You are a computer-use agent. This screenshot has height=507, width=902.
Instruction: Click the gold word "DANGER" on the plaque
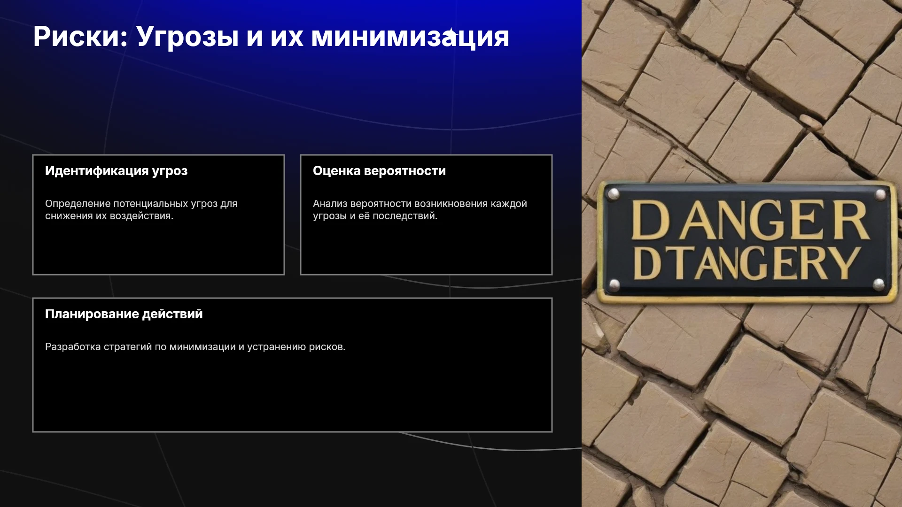pyautogui.click(x=750, y=220)
